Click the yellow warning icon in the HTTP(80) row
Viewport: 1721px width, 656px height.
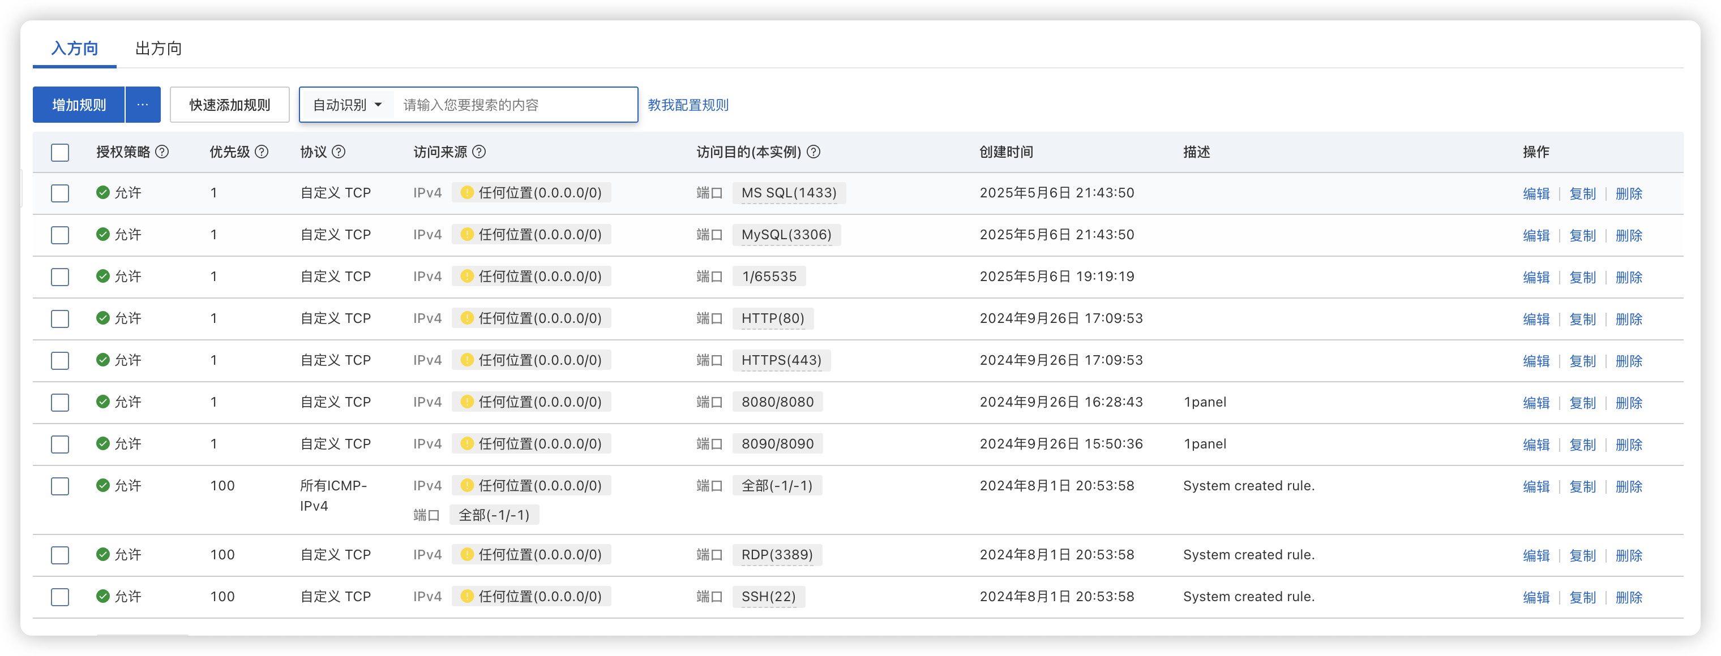(x=467, y=318)
